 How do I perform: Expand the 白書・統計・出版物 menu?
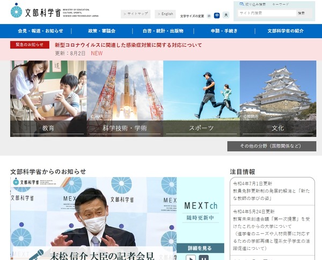[x=163, y=31]
